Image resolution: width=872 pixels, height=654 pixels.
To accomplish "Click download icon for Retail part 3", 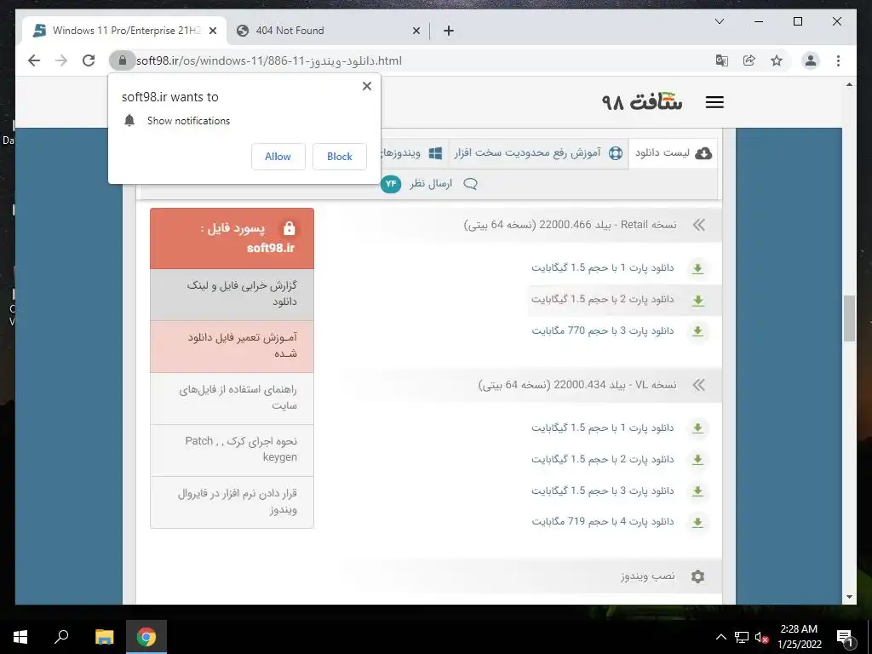I will point(697,331).
